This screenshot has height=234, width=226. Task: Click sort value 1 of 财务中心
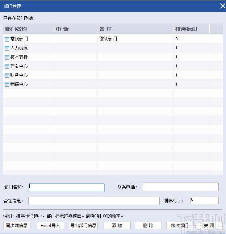click(x=176, y=75)
